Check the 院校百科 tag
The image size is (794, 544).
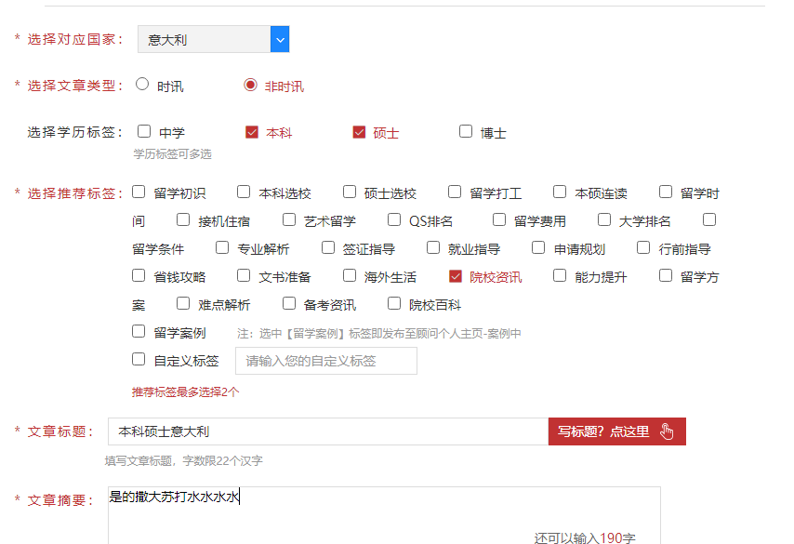(x=394, y=303)
